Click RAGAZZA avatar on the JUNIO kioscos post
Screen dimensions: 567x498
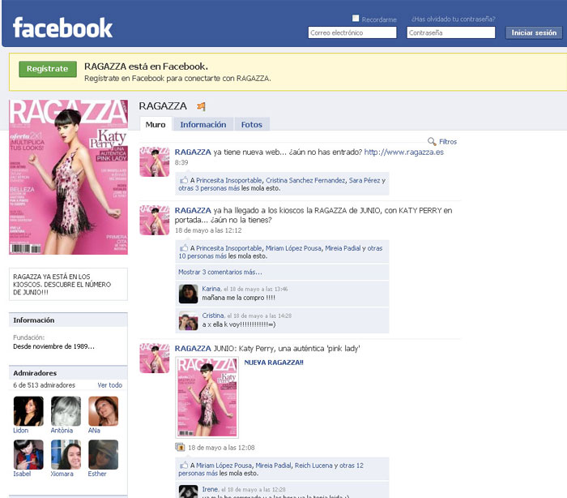tap(155, 220)
